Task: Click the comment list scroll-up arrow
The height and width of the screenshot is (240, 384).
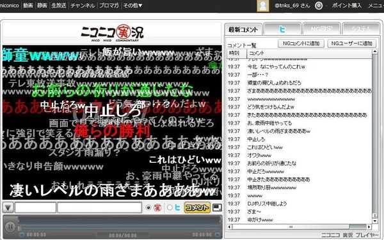Action: point(374,52)
